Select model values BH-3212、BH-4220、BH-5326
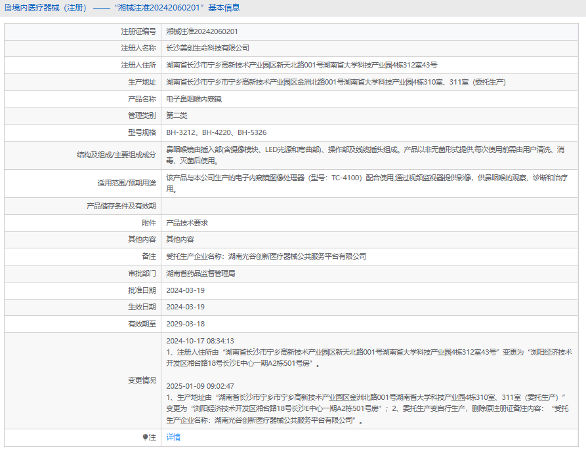 pyautogui.click(x=217, y=132)
